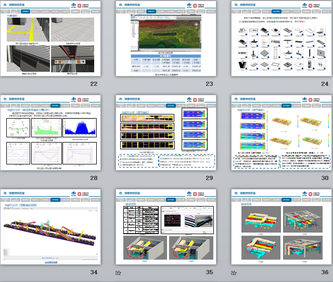
Task: Click the slide number label 34
Action: click(94, 272)
